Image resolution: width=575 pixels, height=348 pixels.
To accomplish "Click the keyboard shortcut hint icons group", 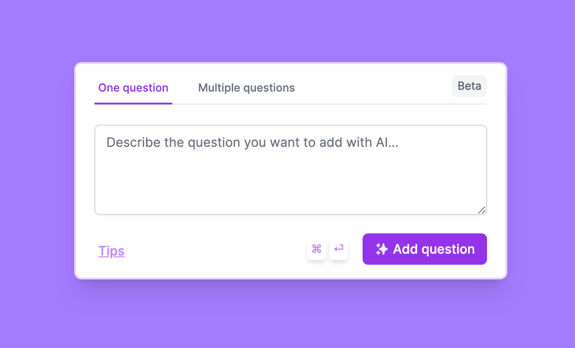I will point(328,249).
